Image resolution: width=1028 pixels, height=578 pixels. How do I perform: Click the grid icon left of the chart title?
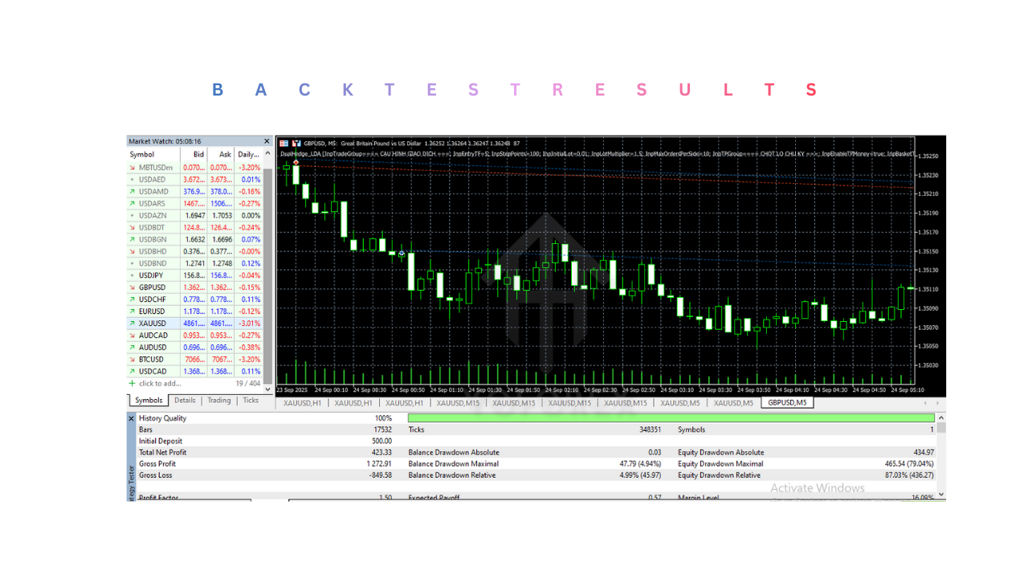[284, 143]
